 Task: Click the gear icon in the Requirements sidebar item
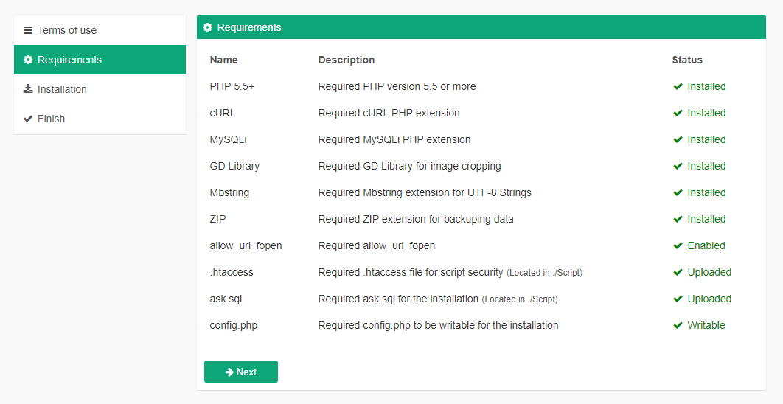tap(28, 60)
